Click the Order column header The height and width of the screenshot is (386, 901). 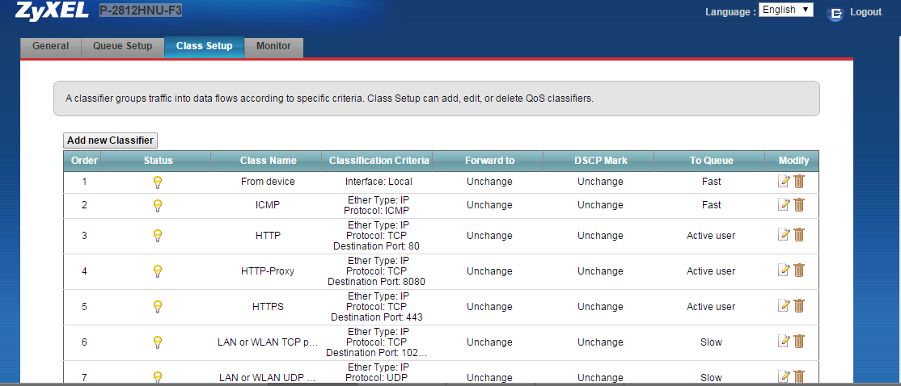tap(82, 161)
